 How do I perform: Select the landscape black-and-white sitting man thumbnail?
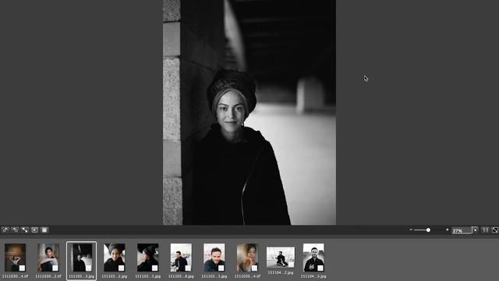[281, 257]
